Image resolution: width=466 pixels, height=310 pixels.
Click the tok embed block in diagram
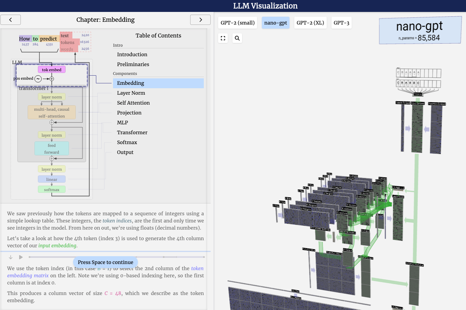pyautogui.click(x=52, y=69)
